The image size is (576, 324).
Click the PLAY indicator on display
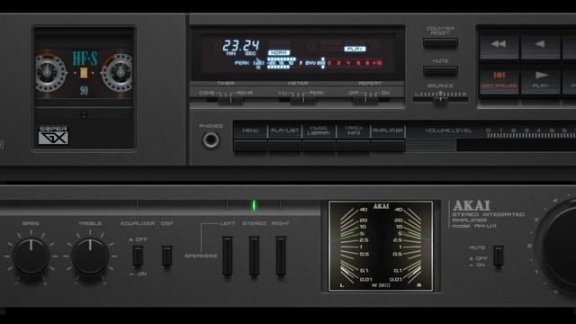[355, 49]
